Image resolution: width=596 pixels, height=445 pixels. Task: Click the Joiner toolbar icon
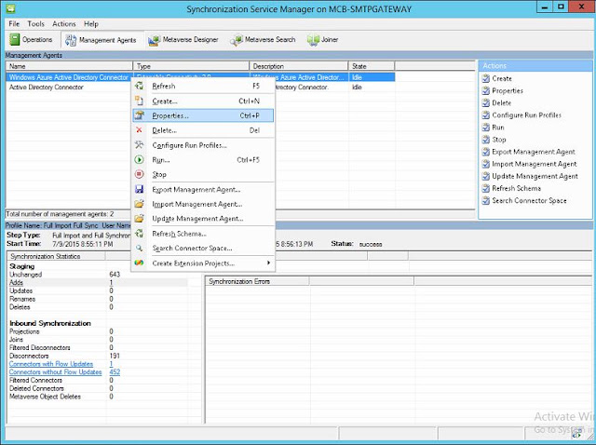(313, 40)
